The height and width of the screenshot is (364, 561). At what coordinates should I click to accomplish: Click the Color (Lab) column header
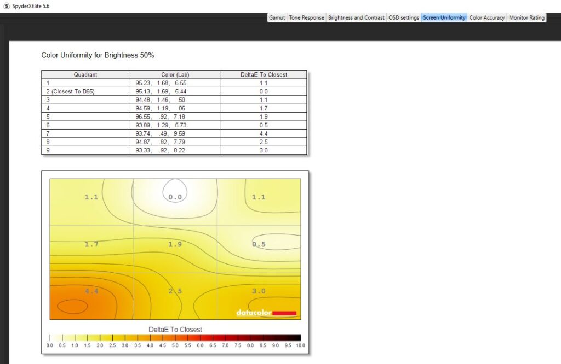(x=175, y=74)
